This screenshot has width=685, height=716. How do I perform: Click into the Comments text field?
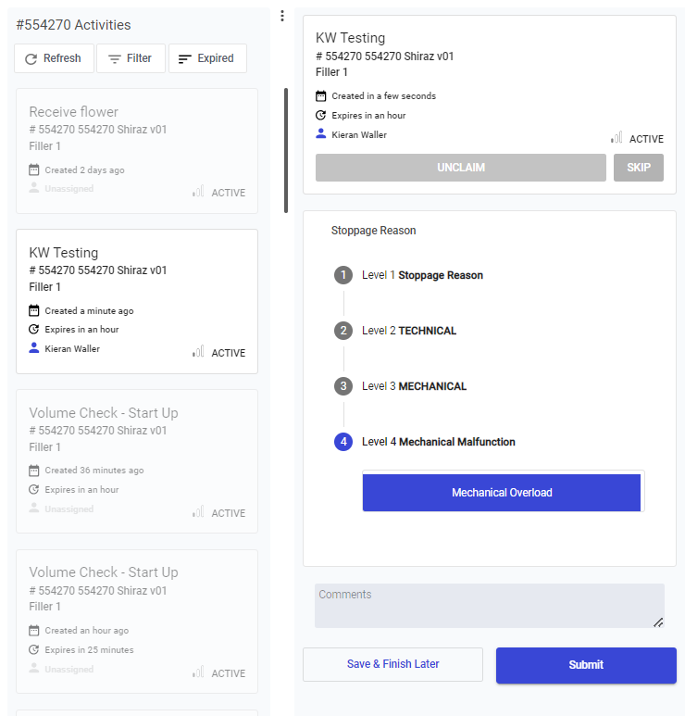tap(489, 606)
